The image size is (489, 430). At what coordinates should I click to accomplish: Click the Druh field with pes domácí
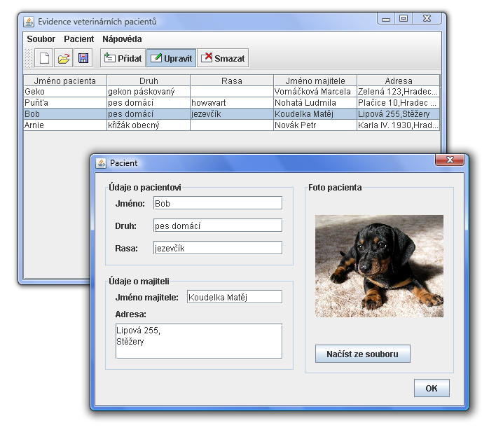coord(216,226)
